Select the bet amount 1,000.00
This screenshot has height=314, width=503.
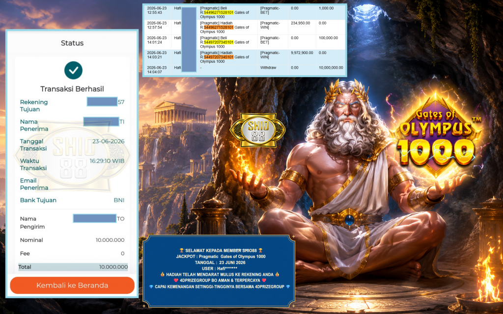pyautogui.click(x=326, y=8)
